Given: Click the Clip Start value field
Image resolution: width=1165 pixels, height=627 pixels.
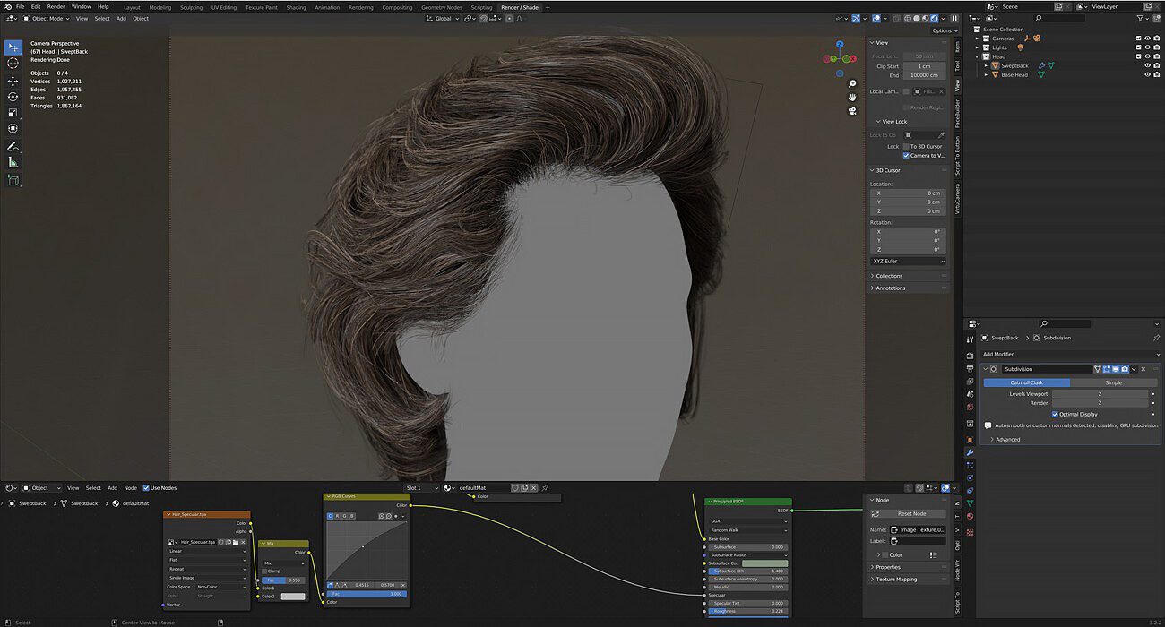Looking at the screenshot, I should (924, 66).
